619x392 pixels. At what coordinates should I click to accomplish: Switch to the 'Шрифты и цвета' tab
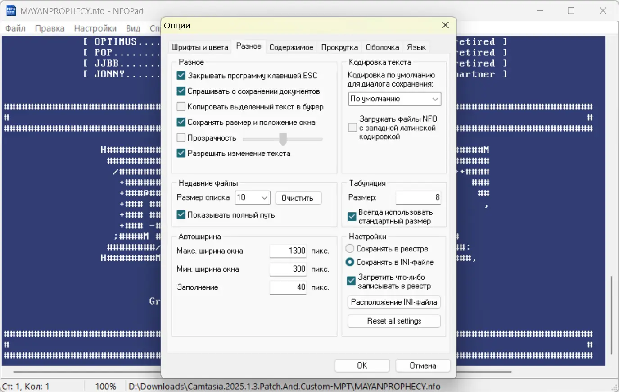pos(200,47)
